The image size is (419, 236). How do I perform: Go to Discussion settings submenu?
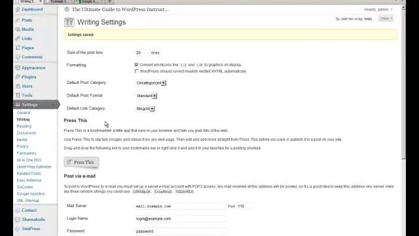[x=26, y=133]
